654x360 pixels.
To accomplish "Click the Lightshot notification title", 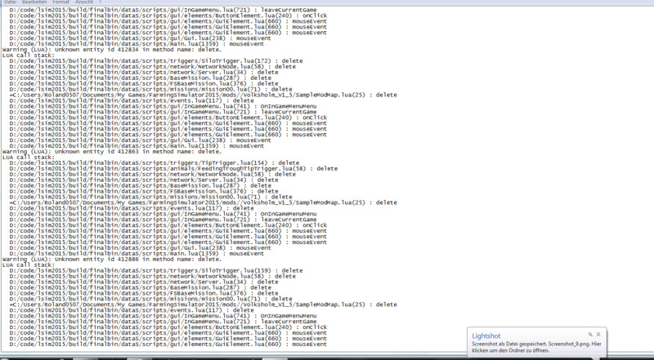I will [486, 336].
